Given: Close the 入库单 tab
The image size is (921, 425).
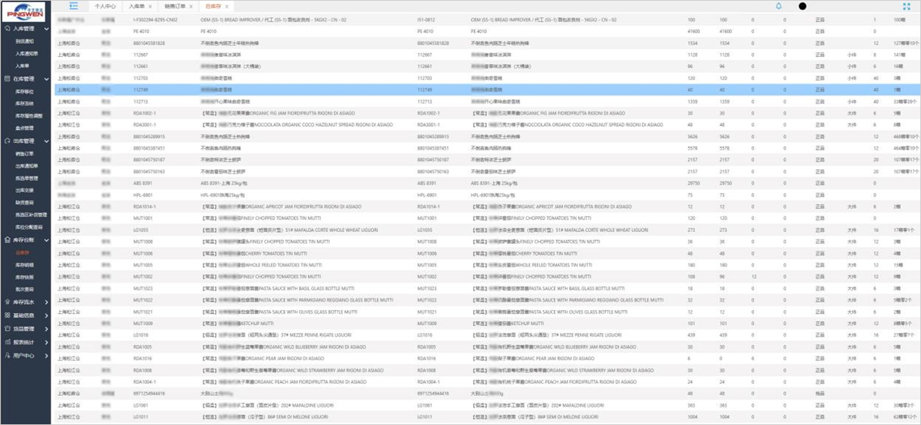Looking at the screenshot, I should coord(150,6).
